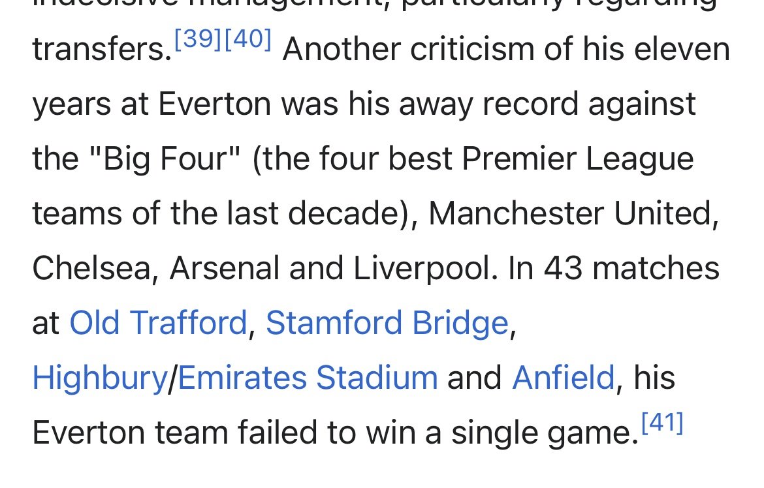The image size is (764, 488).
Task: Jump to citation 41 footnote
Action: [662, 422]
